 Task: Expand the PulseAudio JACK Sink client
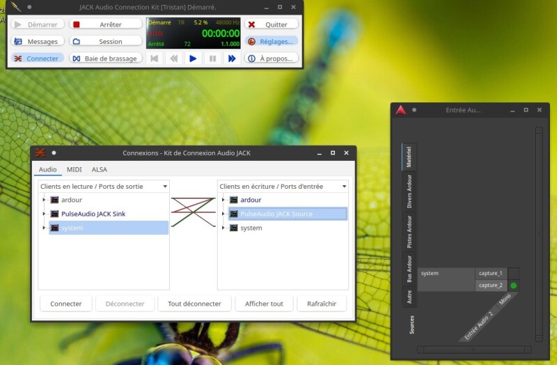(44, 214)
